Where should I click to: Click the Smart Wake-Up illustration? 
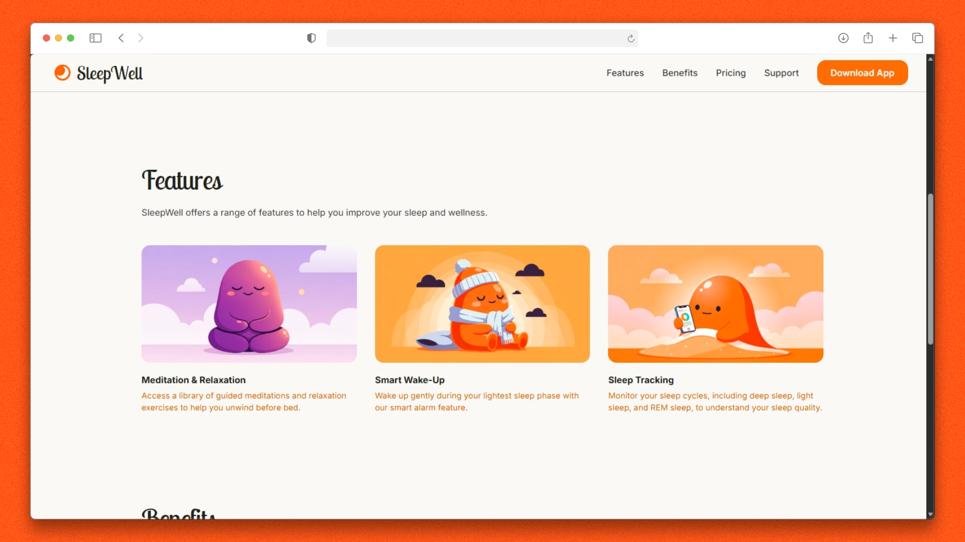482,304
